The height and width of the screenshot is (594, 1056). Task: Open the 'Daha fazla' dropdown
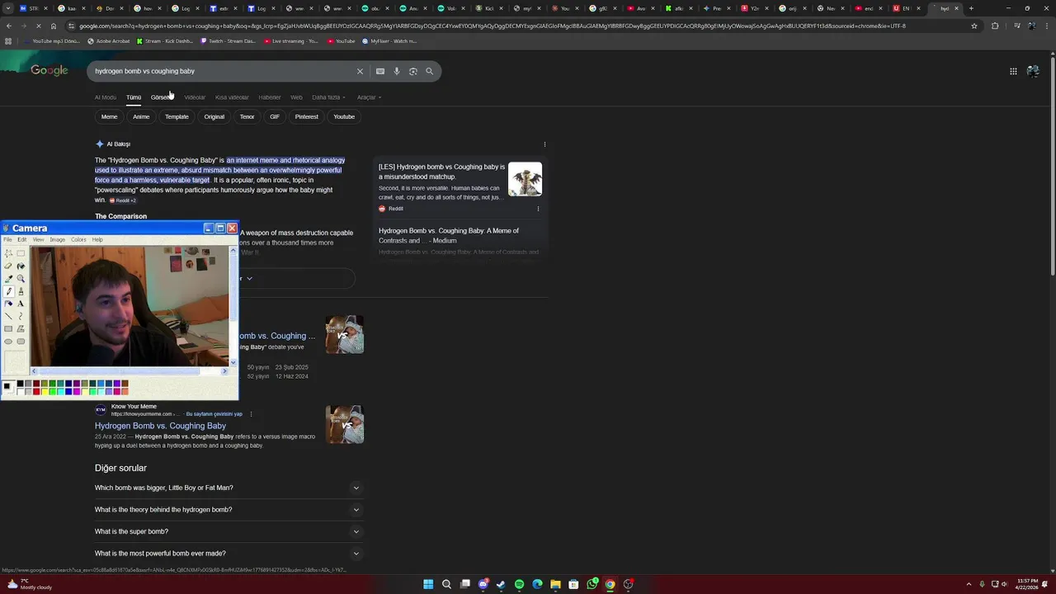click(x=328, y=97)
